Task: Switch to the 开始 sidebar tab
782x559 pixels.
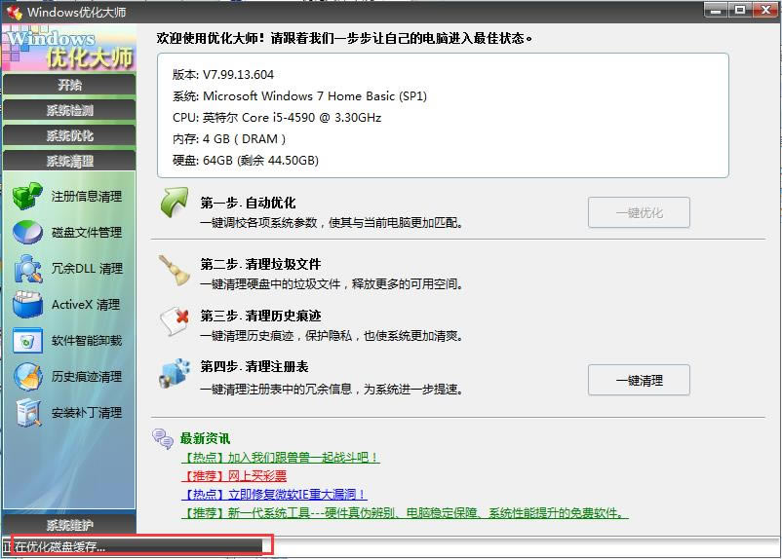Action: pyautogui.click(x=69, y=85)
